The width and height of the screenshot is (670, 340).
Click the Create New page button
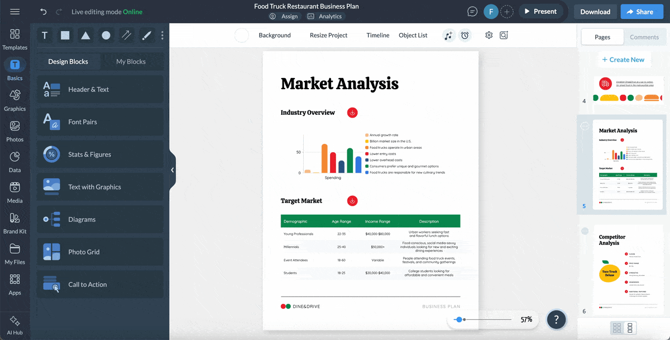[624, 59]
